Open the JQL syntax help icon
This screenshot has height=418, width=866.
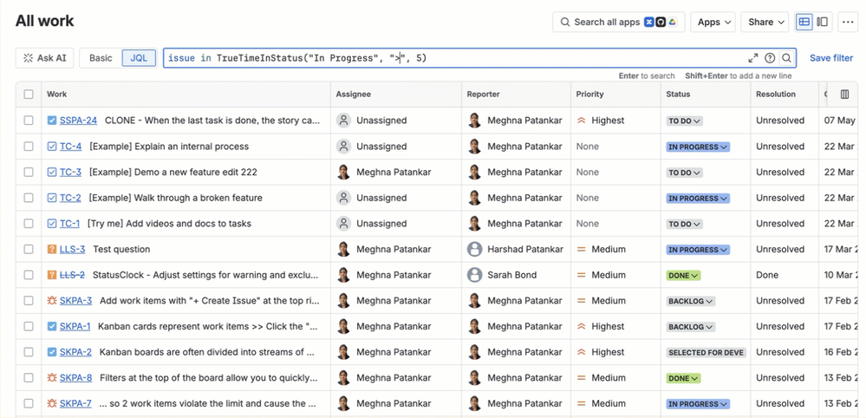tap(770, 58)
